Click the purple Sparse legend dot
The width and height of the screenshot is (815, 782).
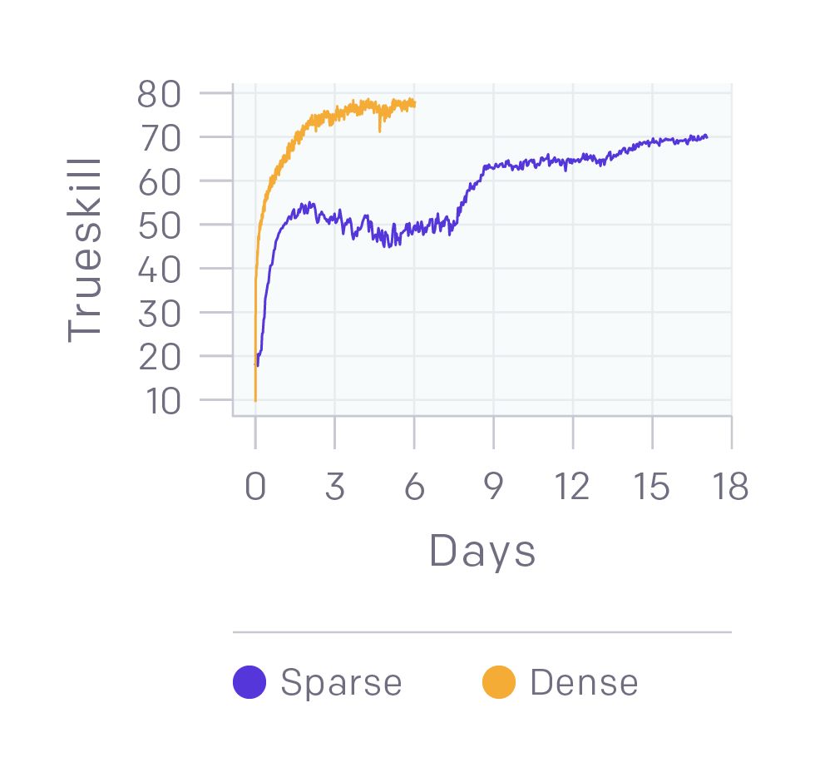249,682
